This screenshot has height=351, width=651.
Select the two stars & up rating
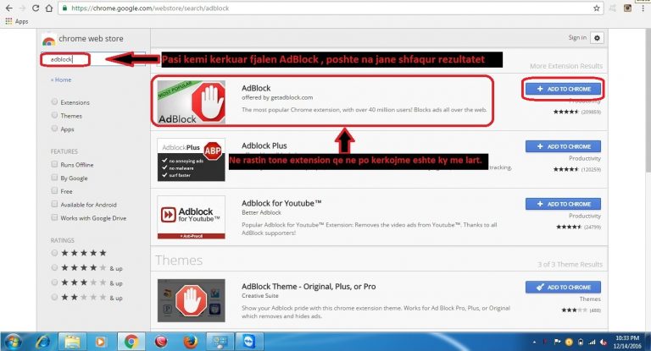click(54, 297)
